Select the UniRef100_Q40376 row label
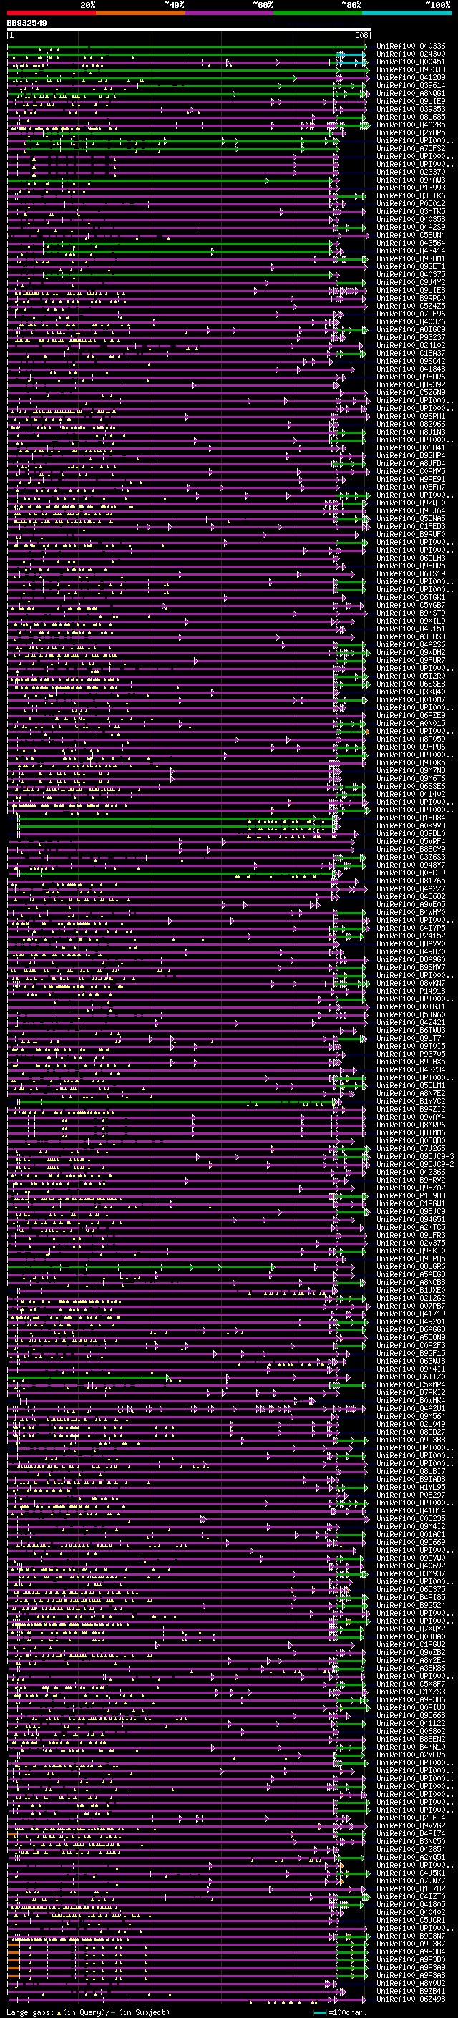458x2018 pixels. click(x=411, y=321)
